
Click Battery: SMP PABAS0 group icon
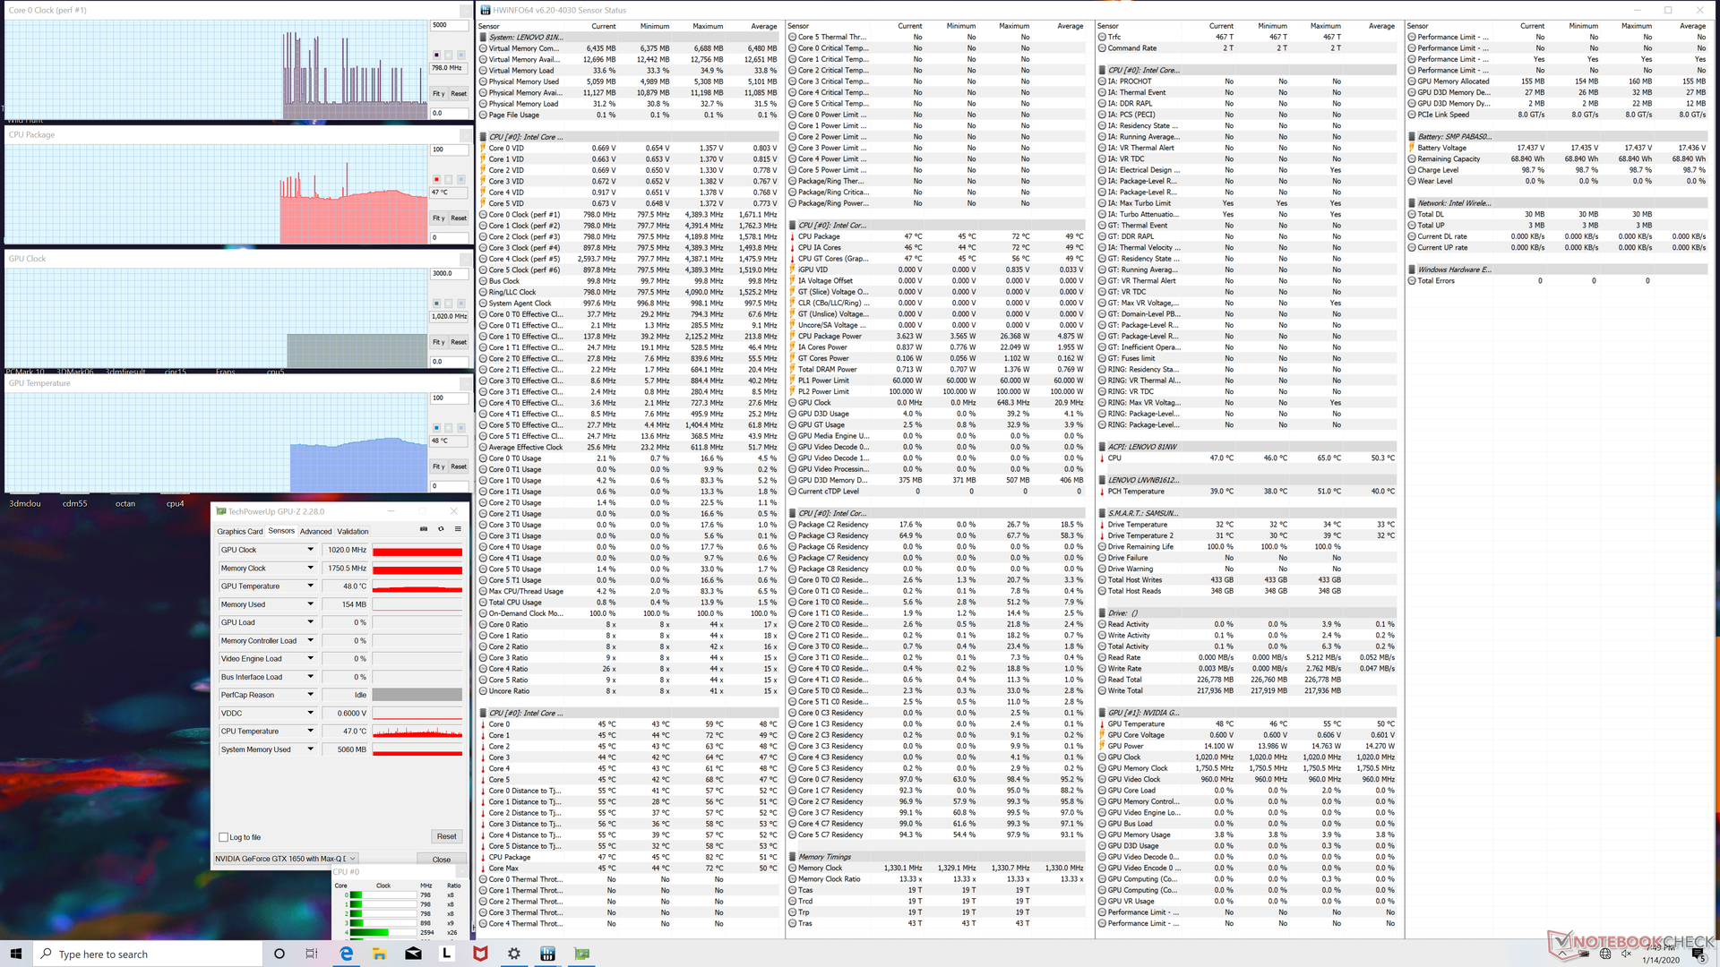coord(1412,137)
